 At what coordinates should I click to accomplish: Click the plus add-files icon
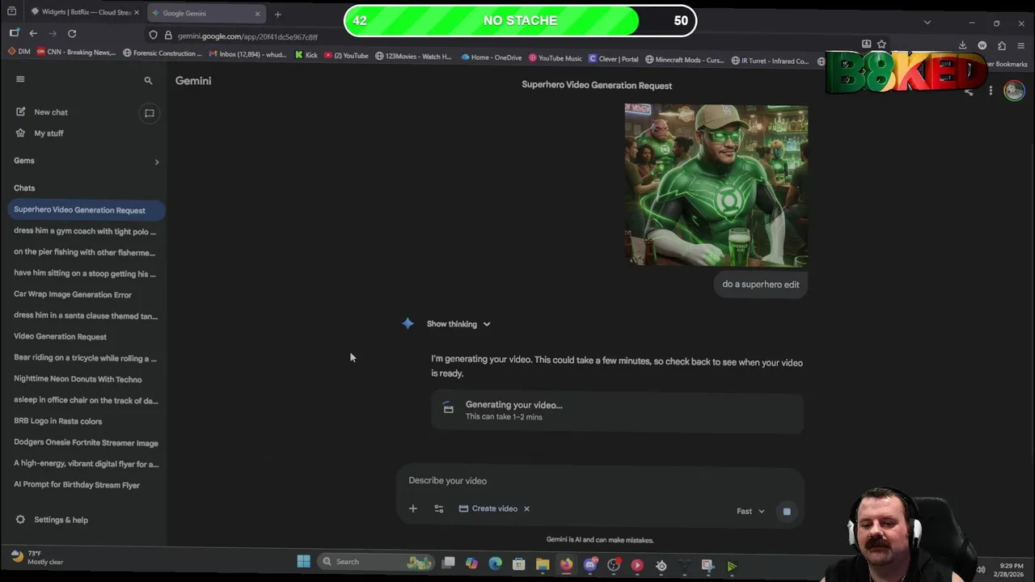coord(412,509)
